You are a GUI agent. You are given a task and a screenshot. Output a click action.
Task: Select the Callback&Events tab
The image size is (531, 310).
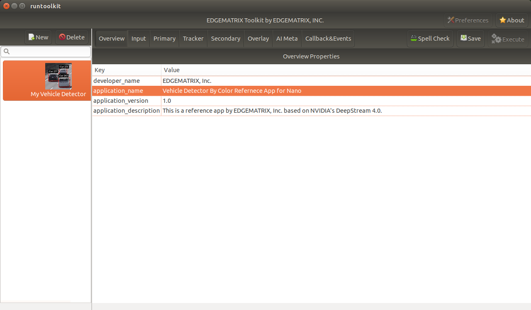328,39
